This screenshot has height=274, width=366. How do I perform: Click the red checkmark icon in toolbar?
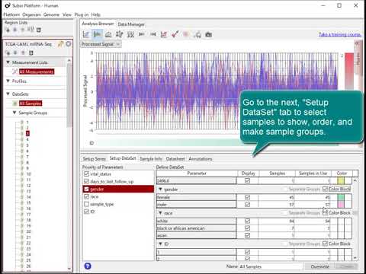(x=175, y=34)
